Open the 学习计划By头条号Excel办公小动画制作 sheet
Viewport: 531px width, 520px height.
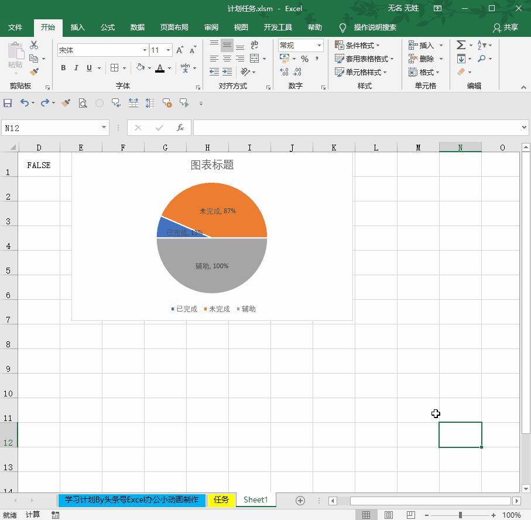pos(132,500)
